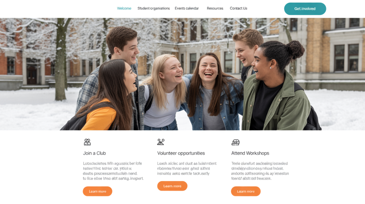Viewport: 365px width, 204px height.
Task: Click Learn more under Attend Workshops
Action: point(246,192)
